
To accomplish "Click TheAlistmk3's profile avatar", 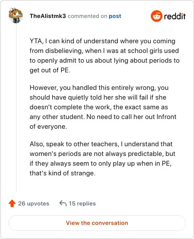I will (16, 15).
